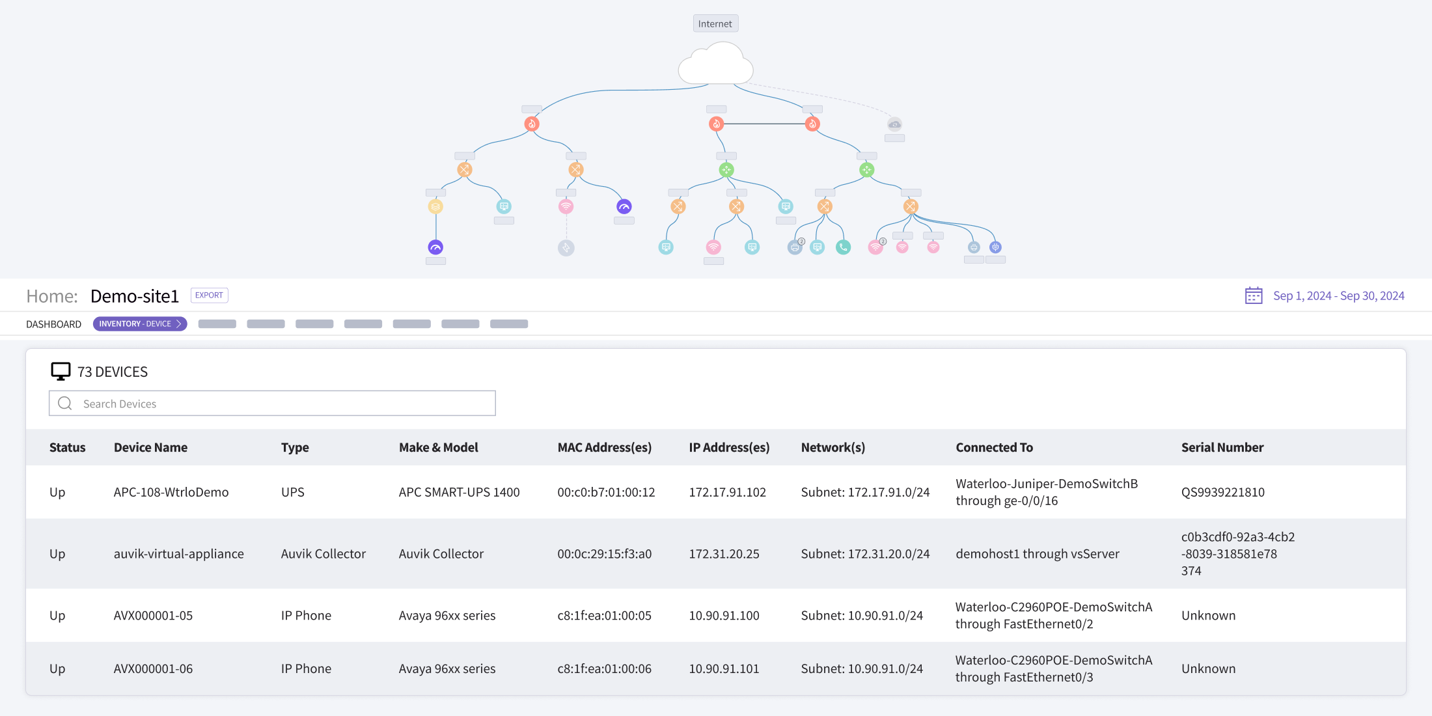Open the Inventory - Device chevron dropdown

tap(178, 324)
